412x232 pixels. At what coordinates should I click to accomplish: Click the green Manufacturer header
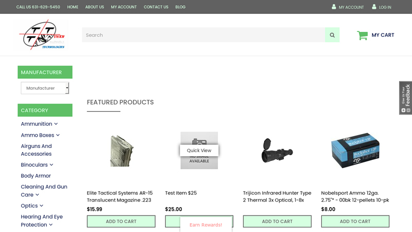[45, 72]
